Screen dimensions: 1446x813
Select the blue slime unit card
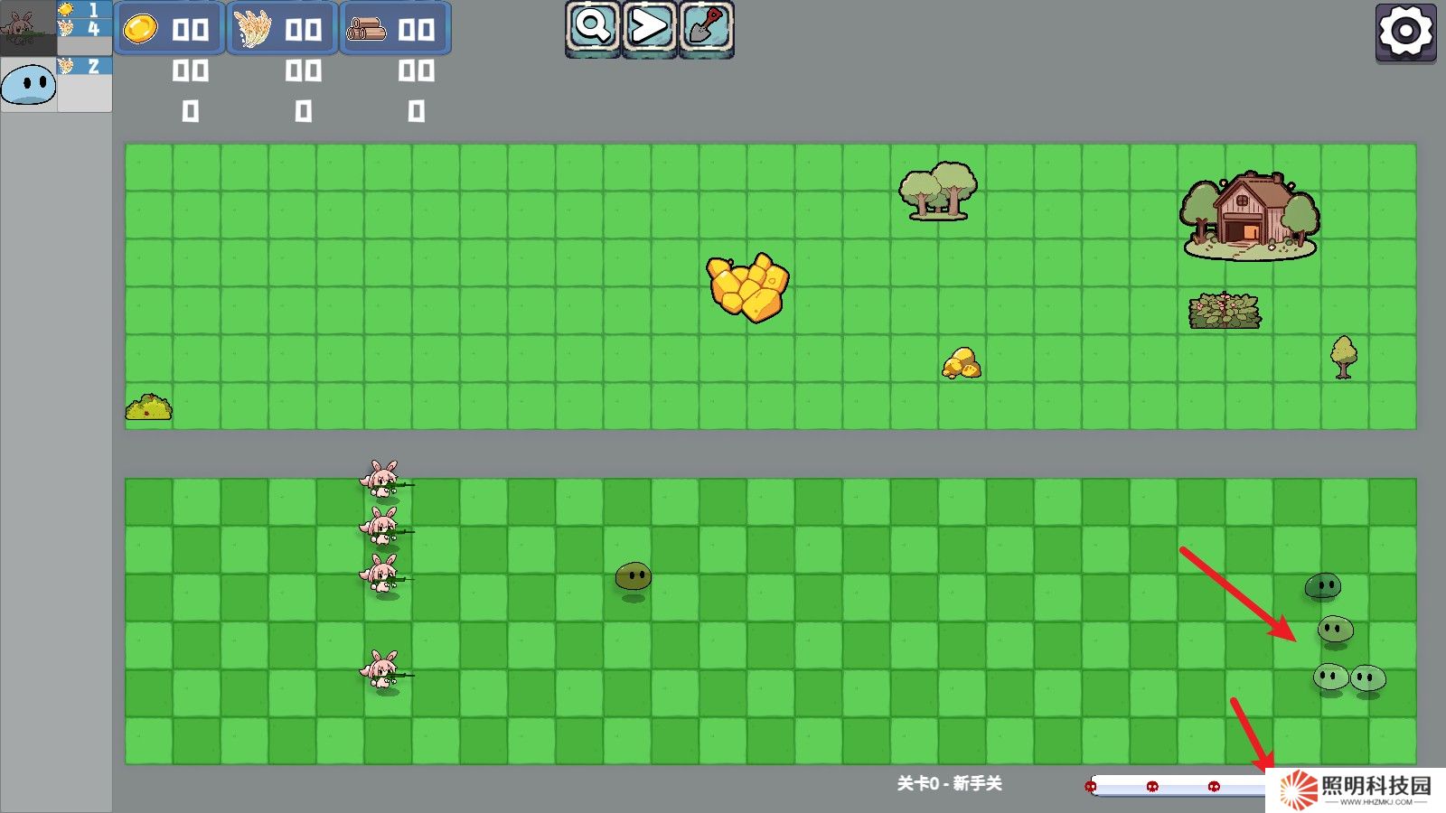tap(29, 85)
